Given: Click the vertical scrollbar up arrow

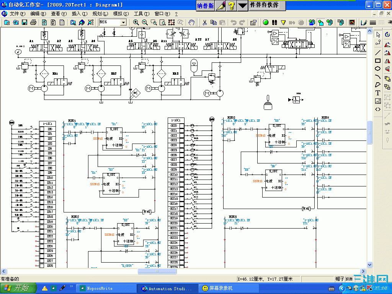Looking at the screenshot, I should click(x=369, y=31).
